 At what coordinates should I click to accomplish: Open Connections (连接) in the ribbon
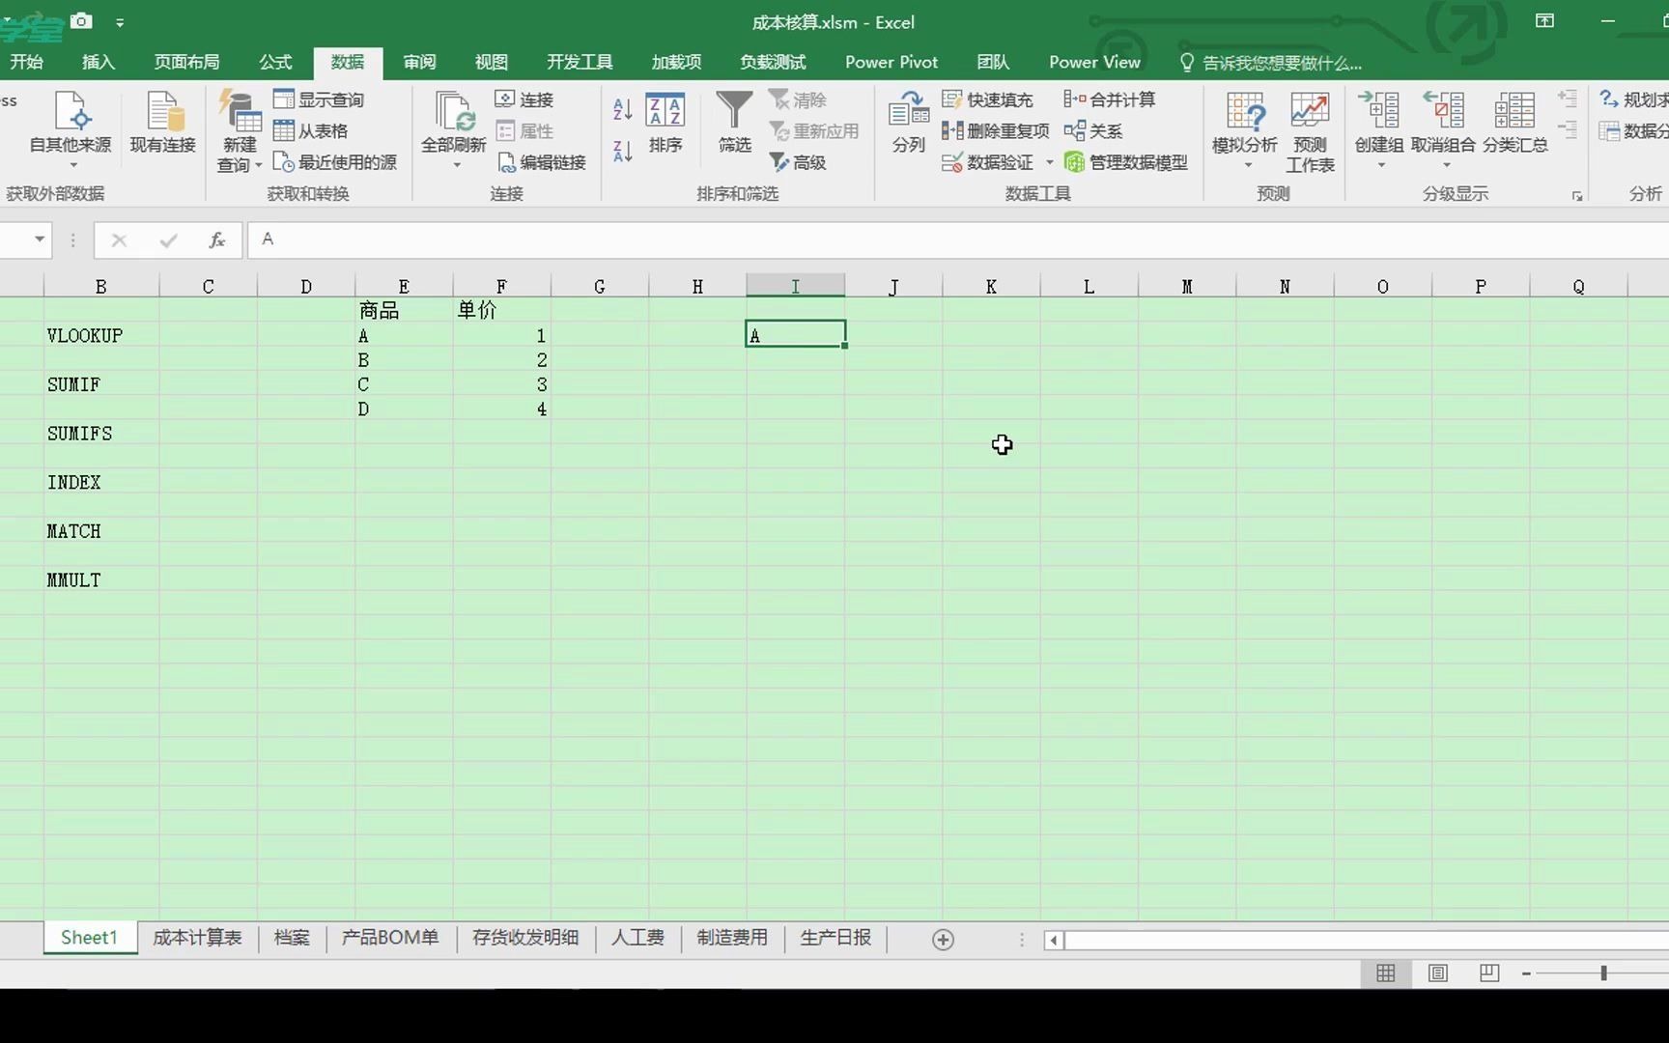[x=524, y=99]
